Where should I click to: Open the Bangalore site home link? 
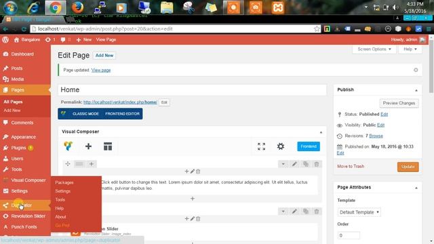27,40
